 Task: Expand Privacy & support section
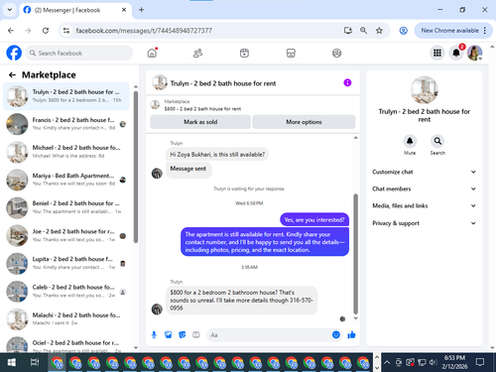(424, 223)
